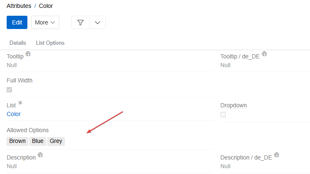Click globe icon next to Tooltip label
310x174 pixels.
coord(28,54)
